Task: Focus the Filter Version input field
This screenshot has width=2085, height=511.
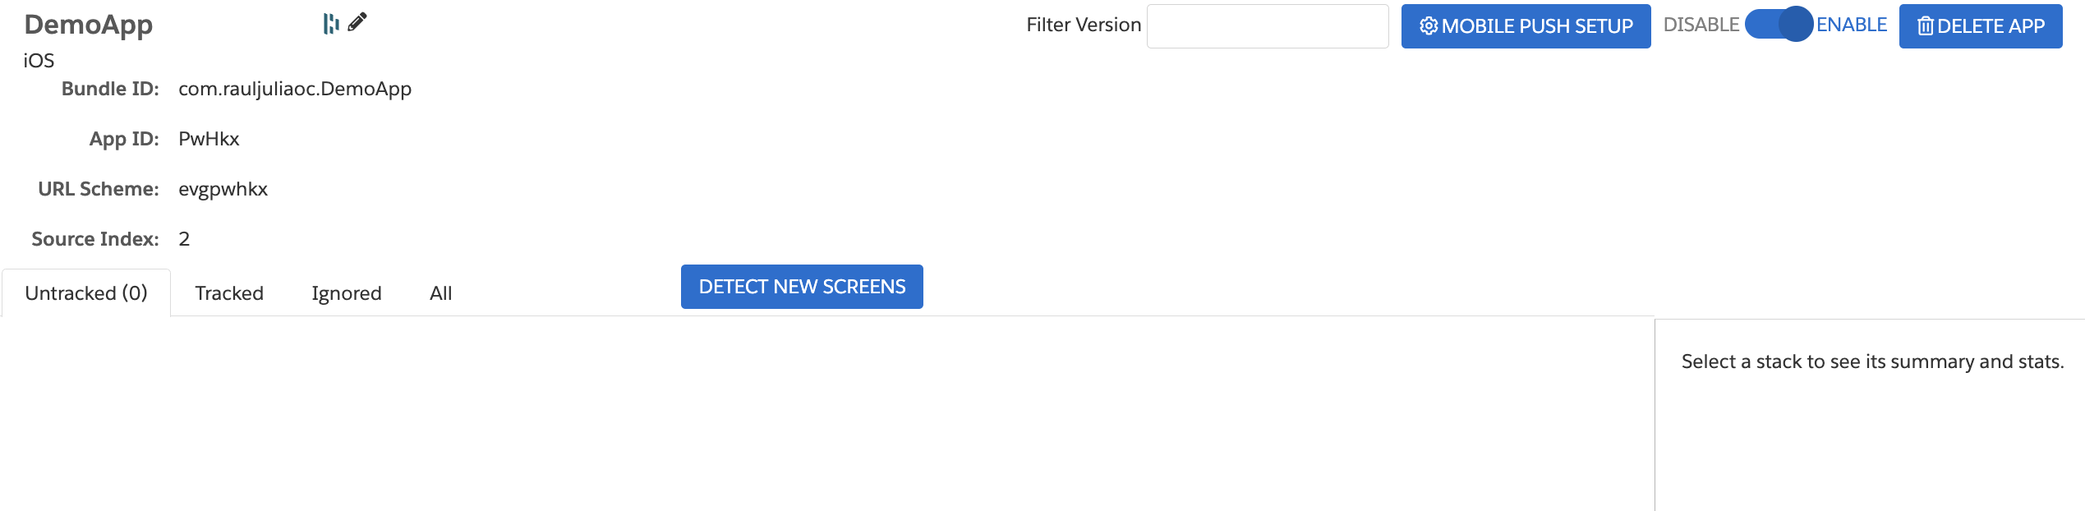Action: (x=1267, y=26)
